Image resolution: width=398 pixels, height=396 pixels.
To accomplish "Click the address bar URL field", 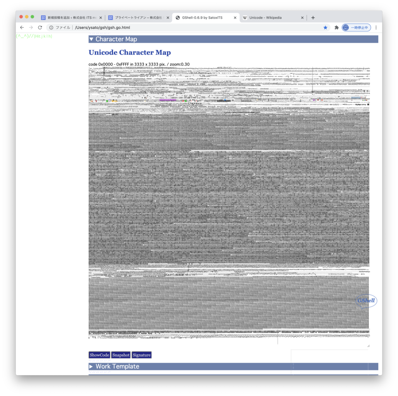I will click(187, 28).
